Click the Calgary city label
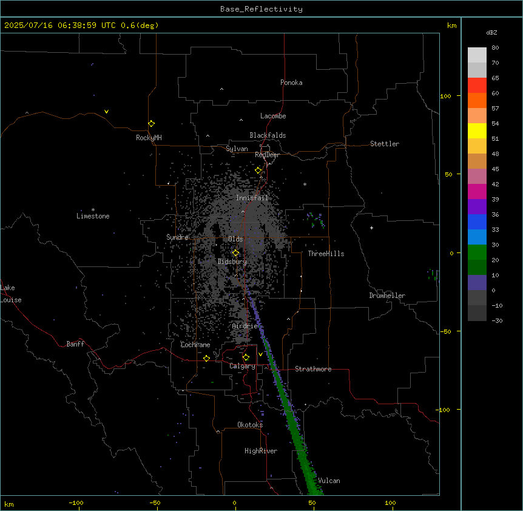The height and width of the screenshot is (511, 523). [x=242, y=366]
